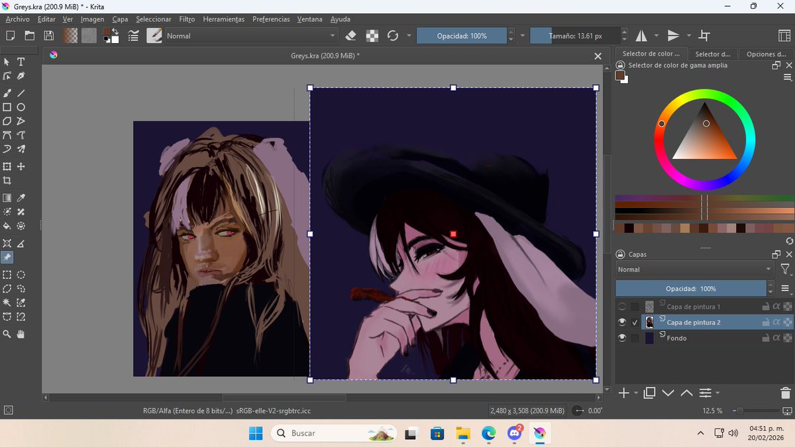Image resolution: width=795 pixels, height=447 pixels.
Task: Toggle preserve alpha in toolbar
Action: [372, 36]
